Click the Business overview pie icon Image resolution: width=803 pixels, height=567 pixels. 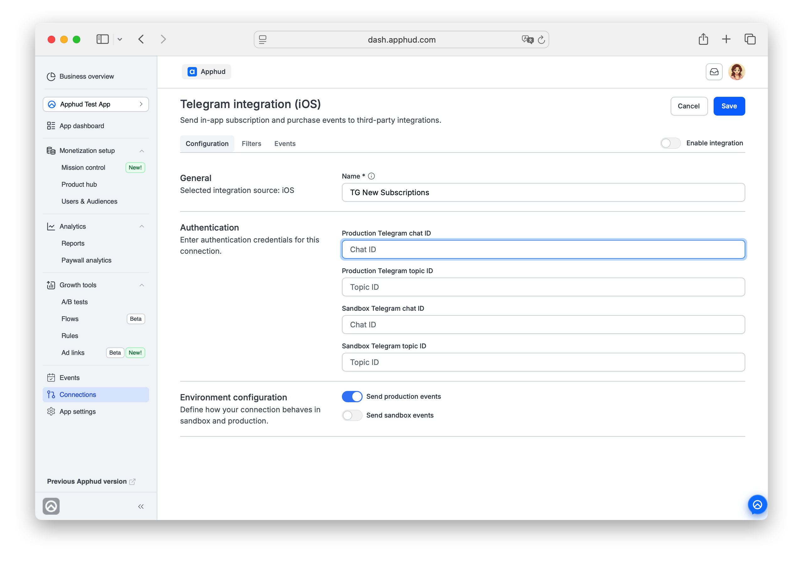coord(51,76)
